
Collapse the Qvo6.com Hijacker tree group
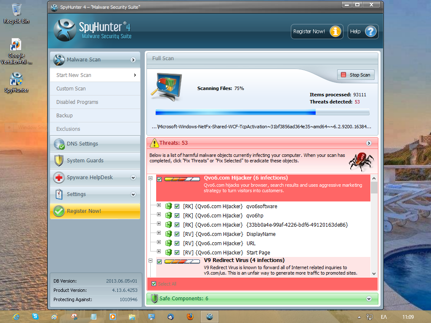[x=151, y=178]
